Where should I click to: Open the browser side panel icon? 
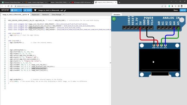pyautogui.click(x=179, y=6)
